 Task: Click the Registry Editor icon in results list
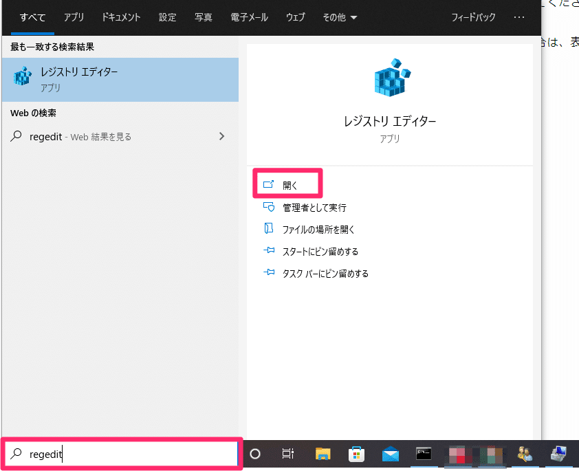point(23,76)
